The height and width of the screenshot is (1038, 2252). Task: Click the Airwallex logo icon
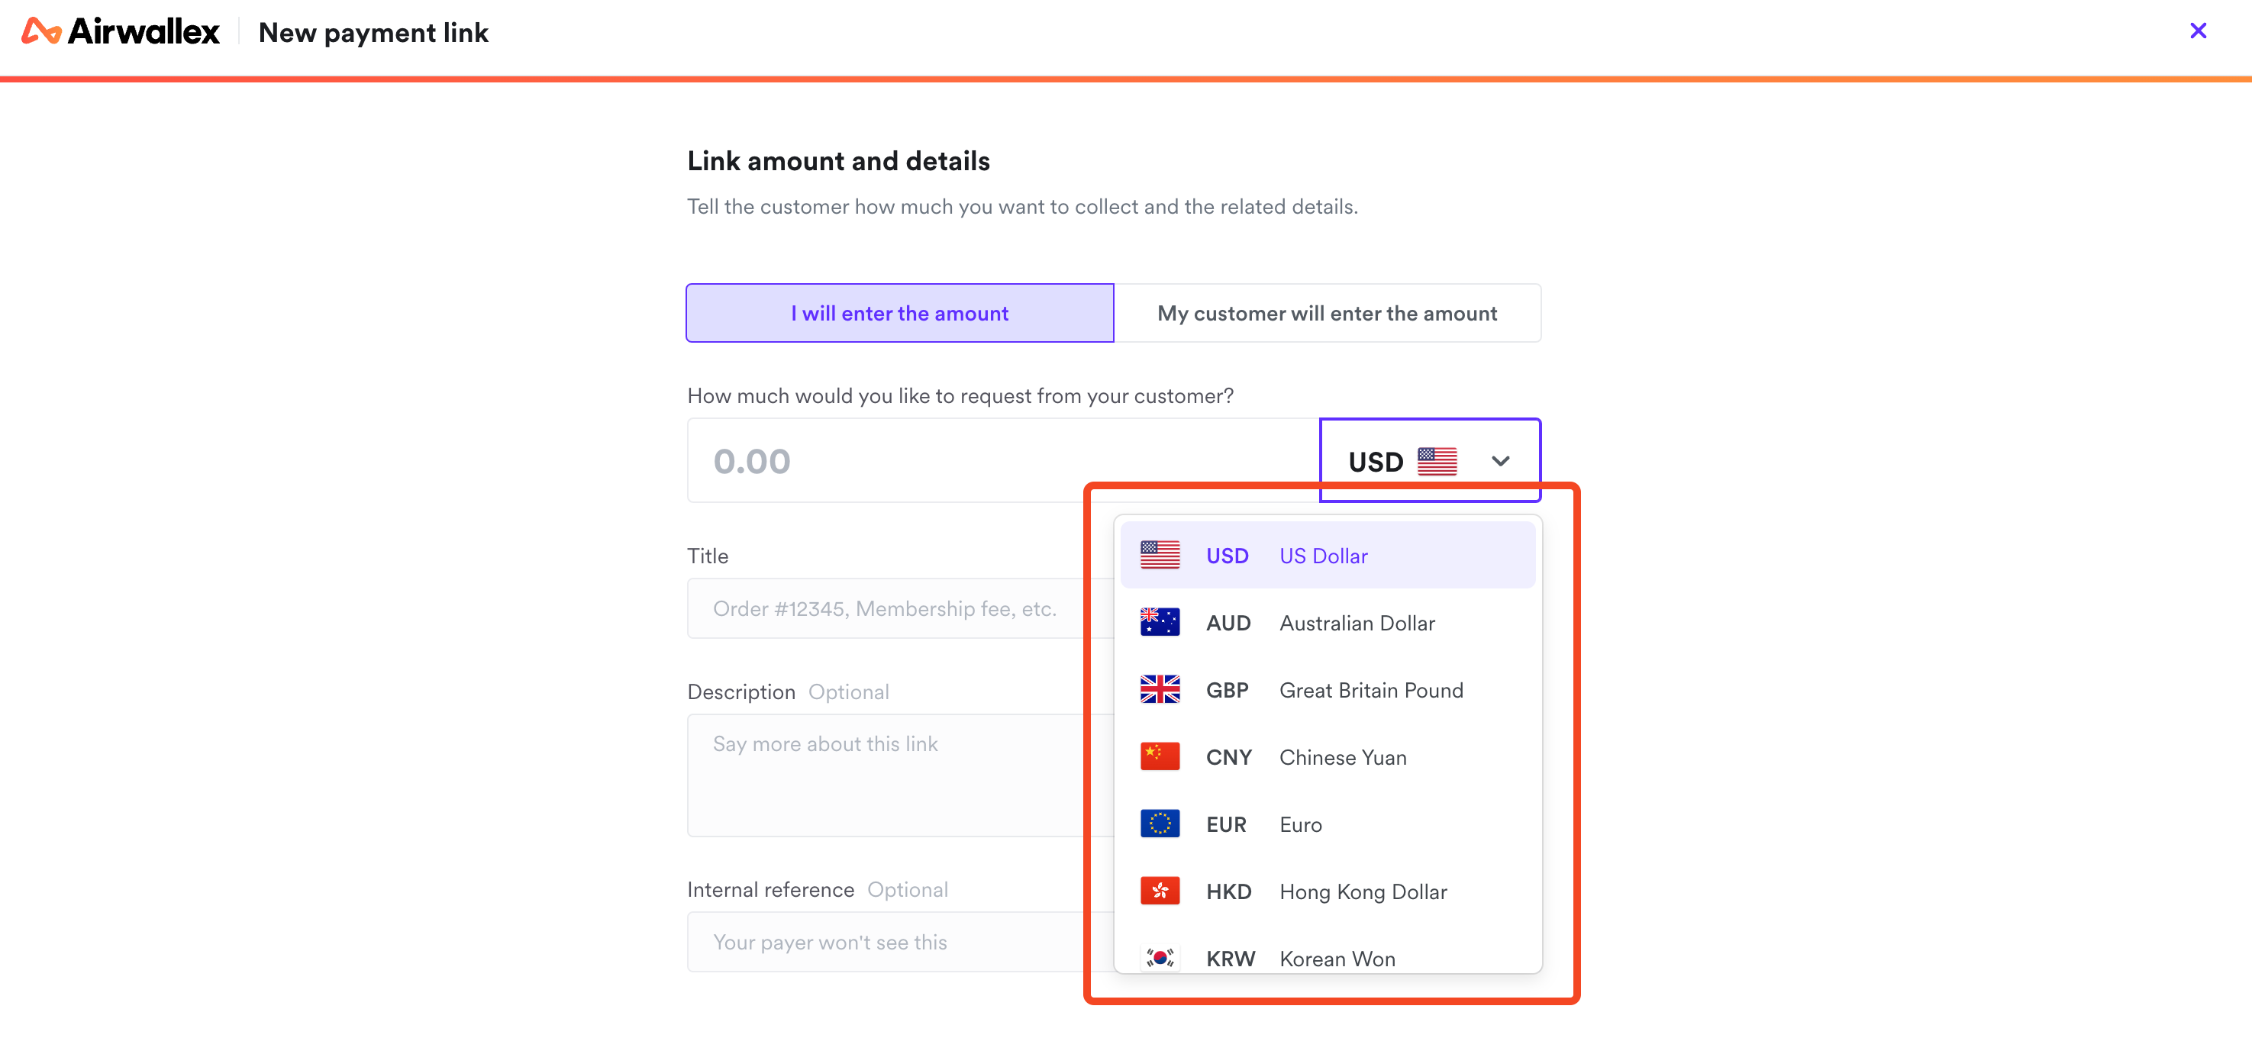click(x=41, y=31)
